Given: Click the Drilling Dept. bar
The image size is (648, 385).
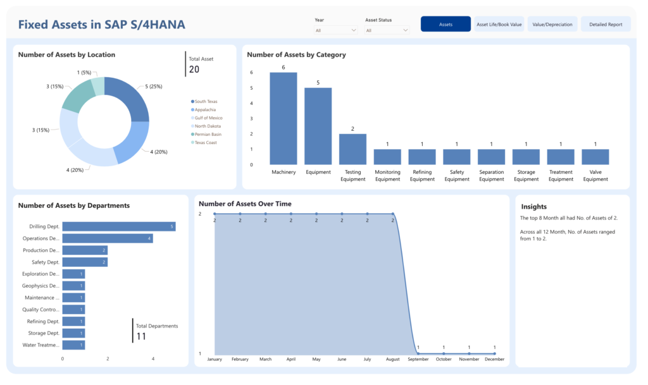Looking at the screenshot, I should tap(119, 226).
